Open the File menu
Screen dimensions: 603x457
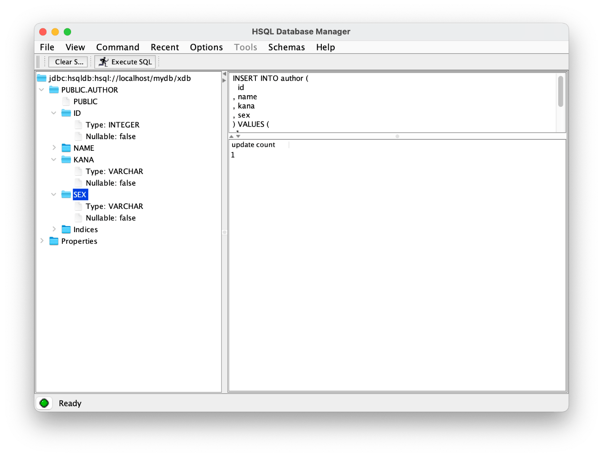click(x=47, y=47)
